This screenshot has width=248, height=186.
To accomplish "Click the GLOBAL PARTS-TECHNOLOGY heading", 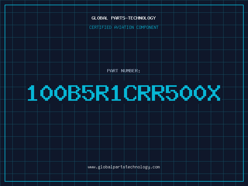I will pos(124,18).
